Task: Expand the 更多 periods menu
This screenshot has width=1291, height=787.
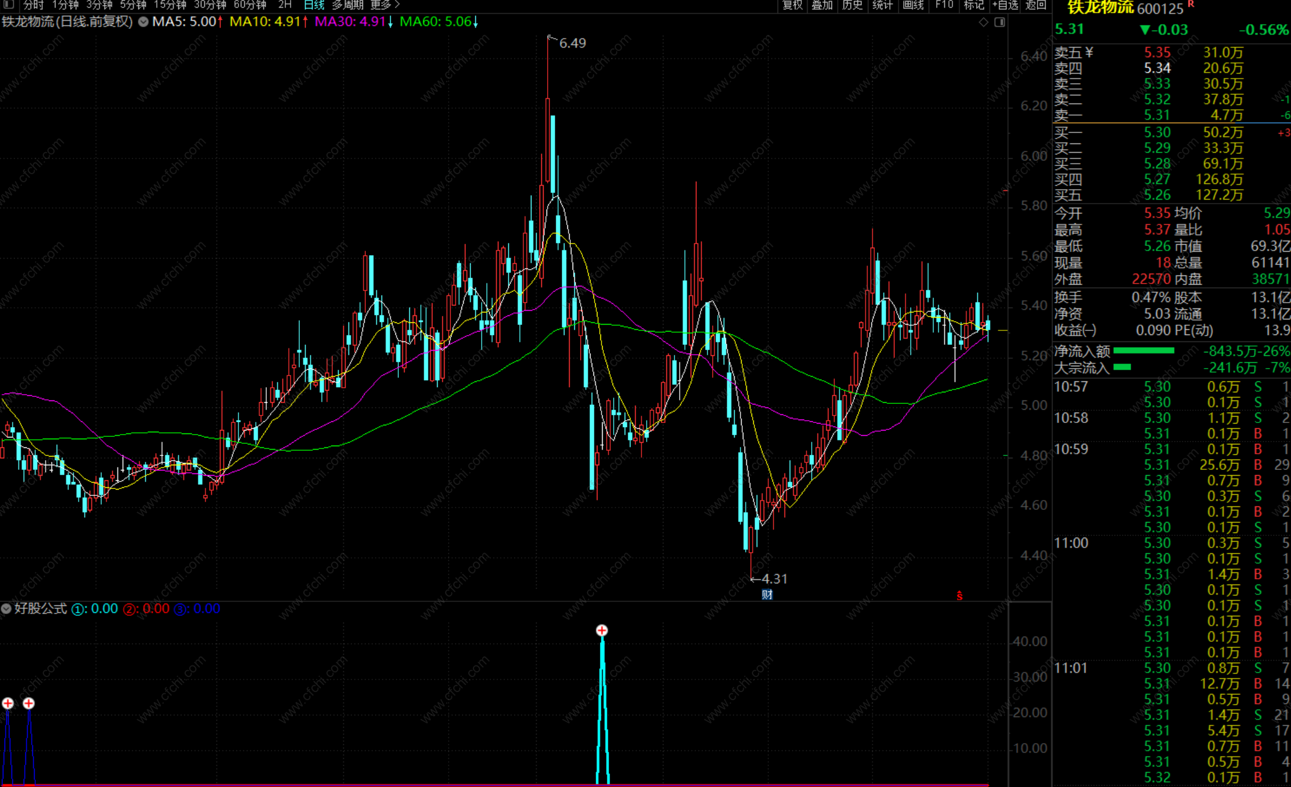Action: click(385, 5)
